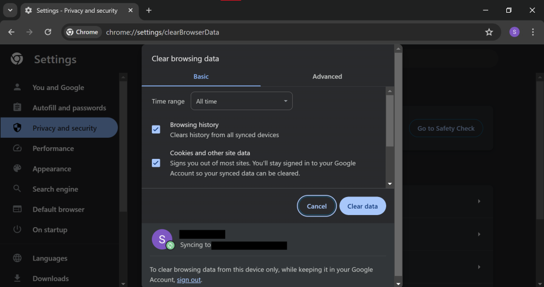Open the tab search dropdown arrow
The width and height of the screenshot is (544, 287).
[10, 11]
